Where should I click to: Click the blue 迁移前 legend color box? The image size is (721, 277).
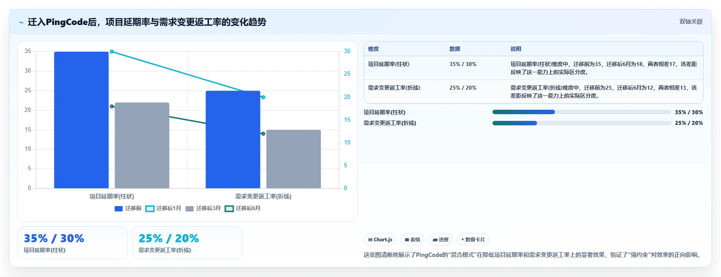[119, 209]
